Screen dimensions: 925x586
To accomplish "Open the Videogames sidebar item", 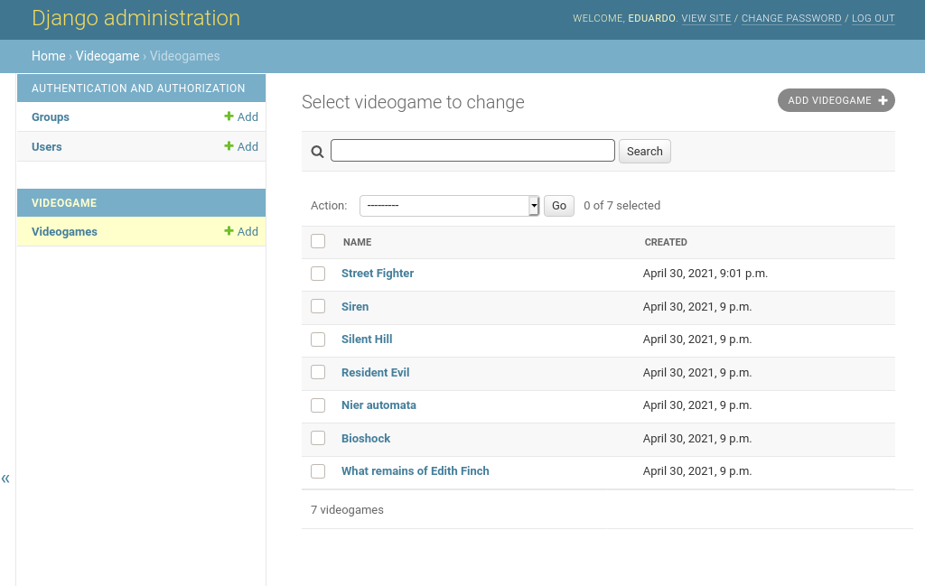I will [x=64, y=232].
